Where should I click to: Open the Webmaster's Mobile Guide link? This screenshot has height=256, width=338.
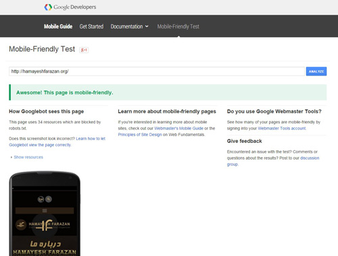[x=178, y=128]
